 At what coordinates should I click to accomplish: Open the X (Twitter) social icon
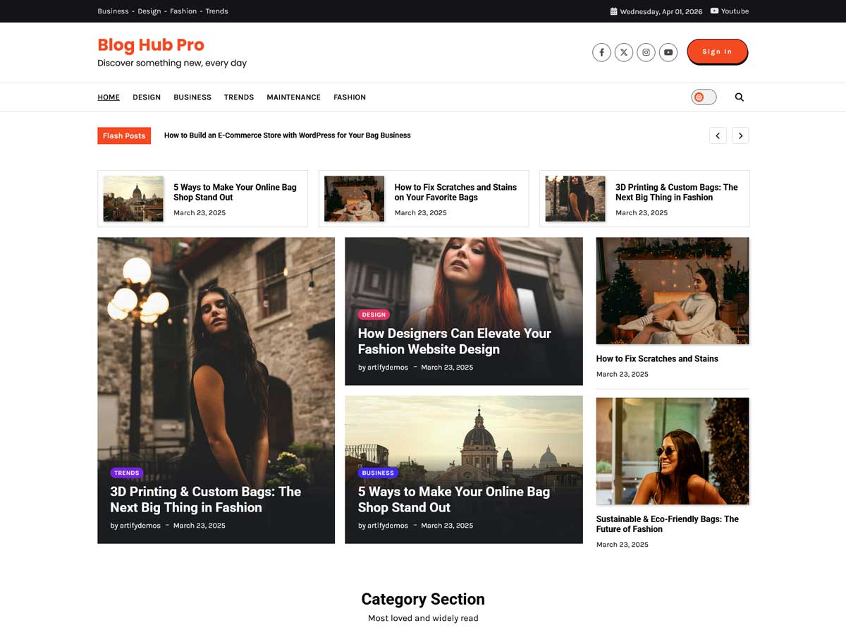tap(624, 52)
